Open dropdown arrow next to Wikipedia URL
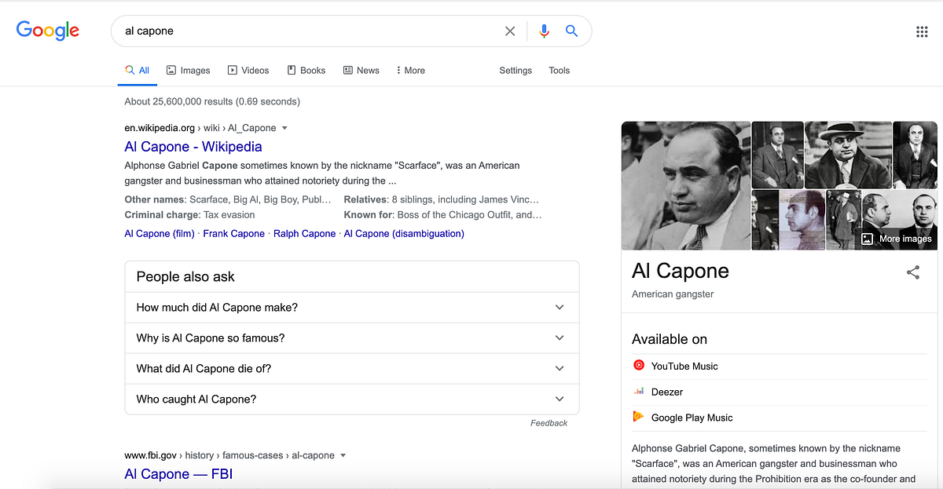The height and width of the screenshot is (489, 943). pyautogui.click(x=284, y=128)
